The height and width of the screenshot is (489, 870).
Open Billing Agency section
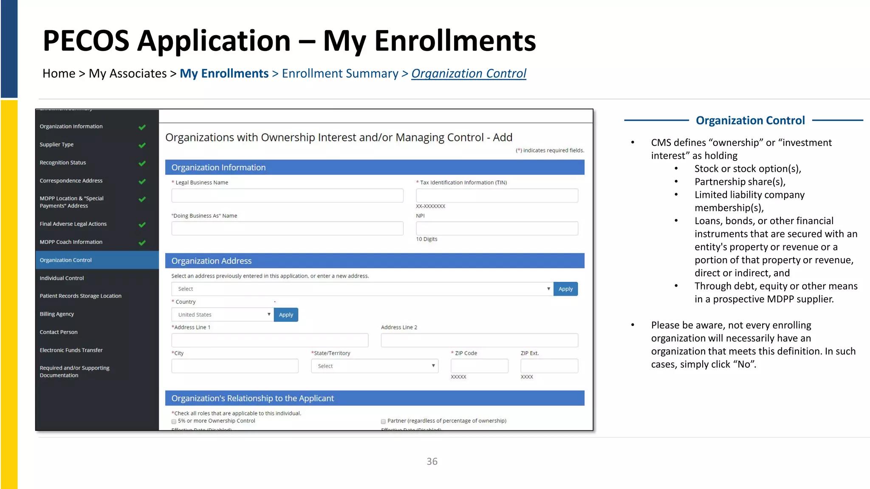click(57, 314)
